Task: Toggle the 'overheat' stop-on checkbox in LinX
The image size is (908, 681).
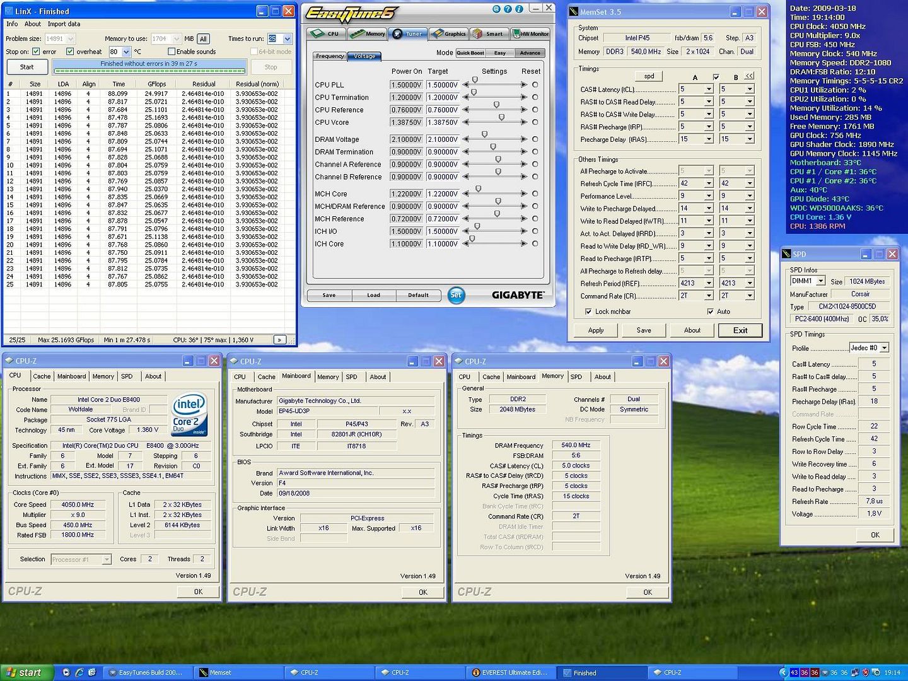Action: (70, 52)
